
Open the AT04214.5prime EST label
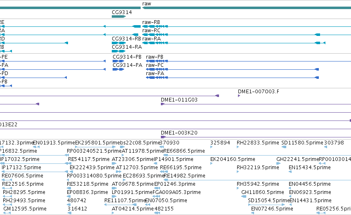coord(133,209)
